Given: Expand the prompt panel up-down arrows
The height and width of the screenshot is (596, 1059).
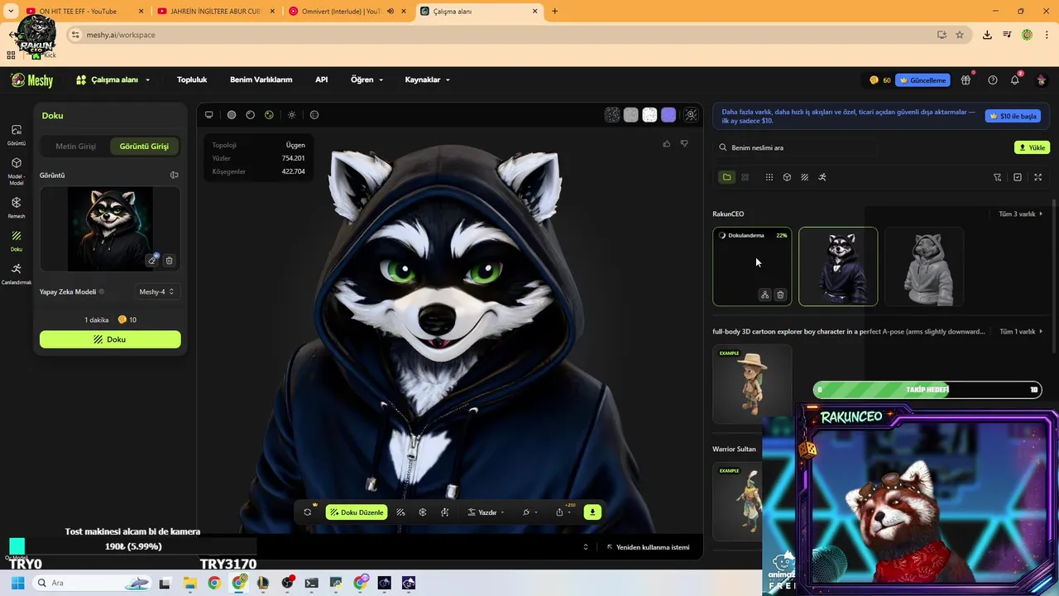Looking at the screenshot, I should point(586,547).
